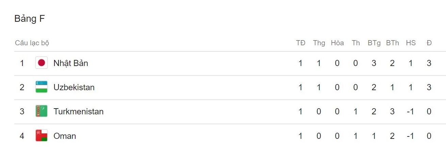Click the TĐ column header
Image resolution: width=446 pixels, height=162 pixels.
tap(300, 43)
